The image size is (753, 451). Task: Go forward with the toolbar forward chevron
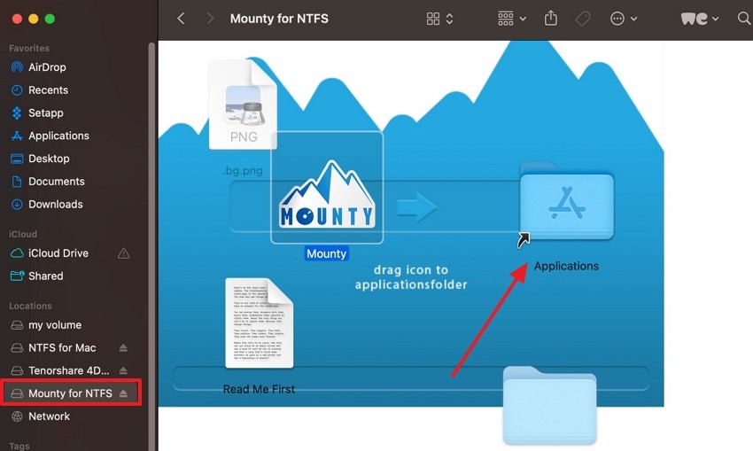210,19
